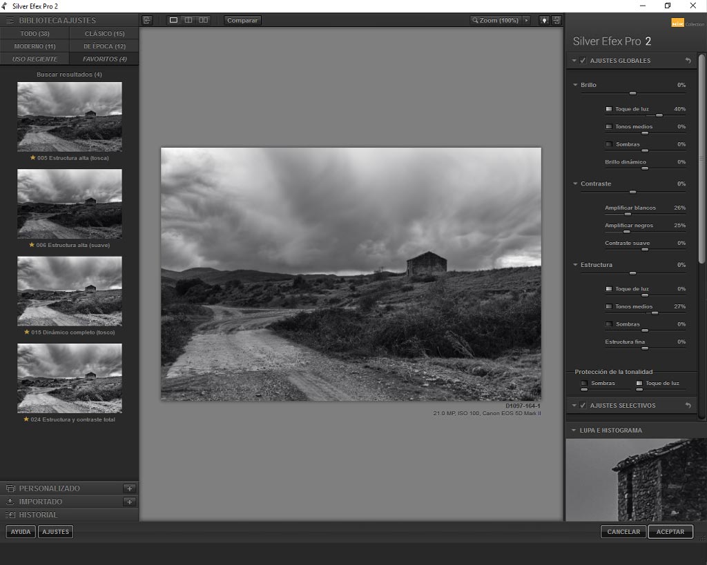
Task: Hide the left presets panel icon
Action: 147,20
